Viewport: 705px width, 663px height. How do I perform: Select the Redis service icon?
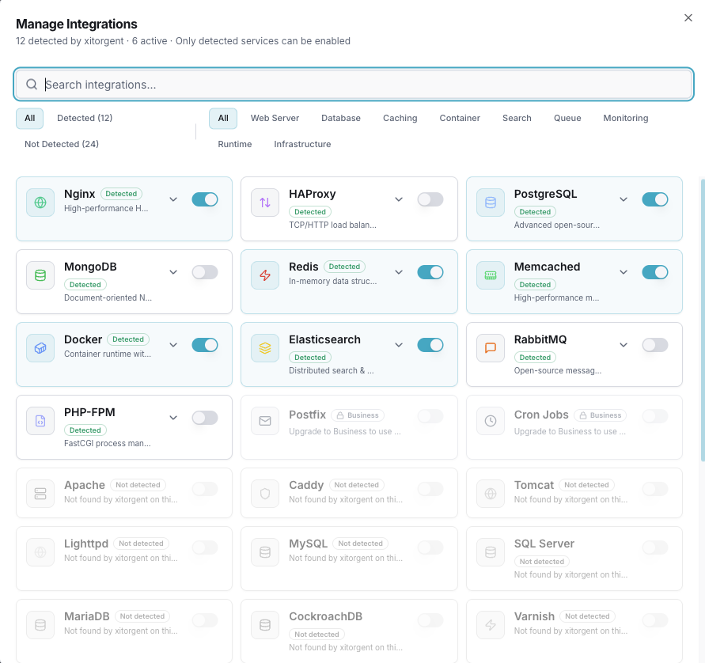coord(265,273)
